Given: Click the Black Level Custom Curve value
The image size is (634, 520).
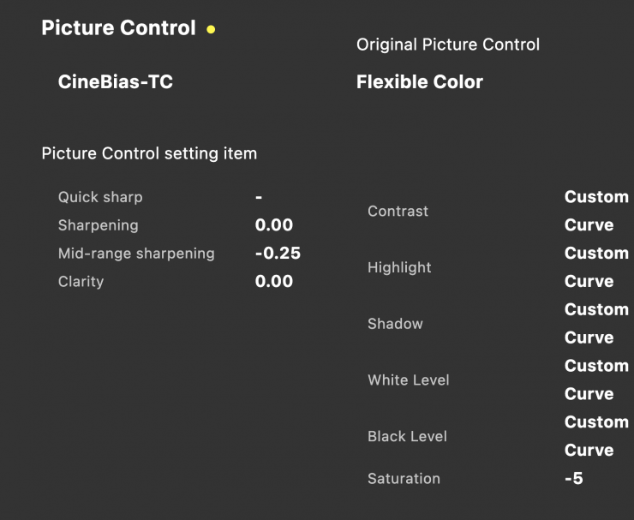Looking at the screenshot, I should click(x=595, y=436).
